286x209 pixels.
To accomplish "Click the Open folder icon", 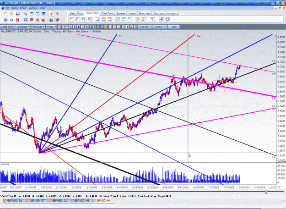I will [x=12, y=14].
